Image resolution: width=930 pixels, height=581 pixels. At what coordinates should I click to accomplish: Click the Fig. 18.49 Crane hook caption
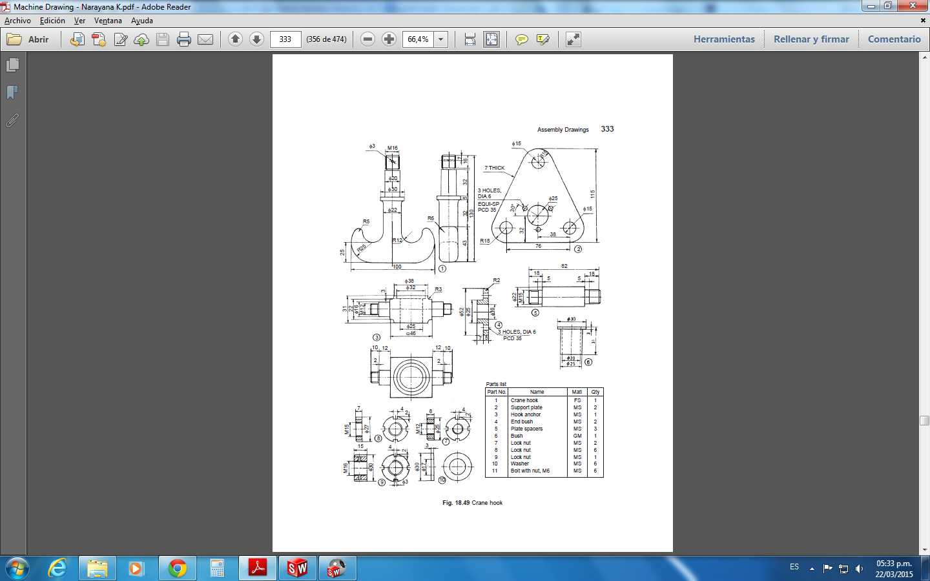(472, 503)
